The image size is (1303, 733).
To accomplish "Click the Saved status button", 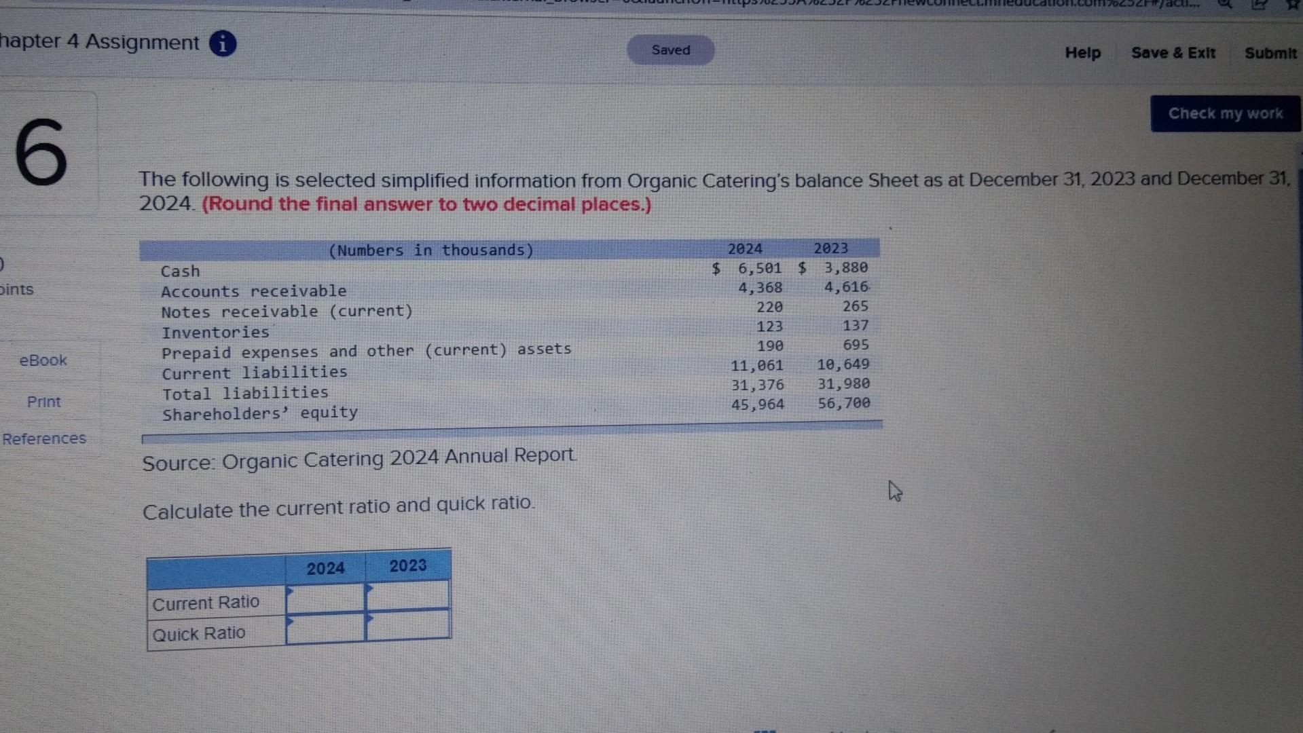I will point(670,50).
